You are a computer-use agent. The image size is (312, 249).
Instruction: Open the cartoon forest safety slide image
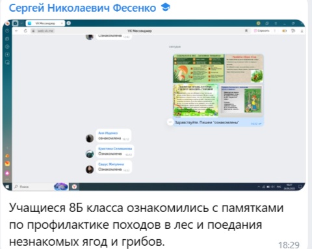coord(241,100)
